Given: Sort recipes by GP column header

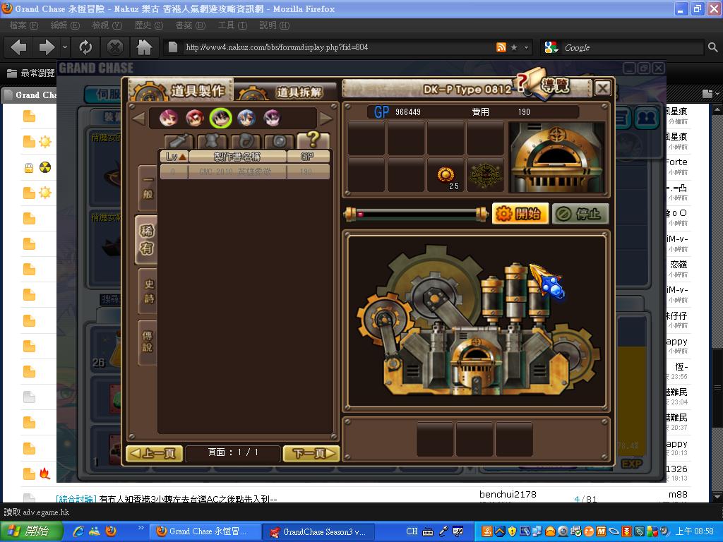Looking at the screenshot, I should tap(308, 157).
